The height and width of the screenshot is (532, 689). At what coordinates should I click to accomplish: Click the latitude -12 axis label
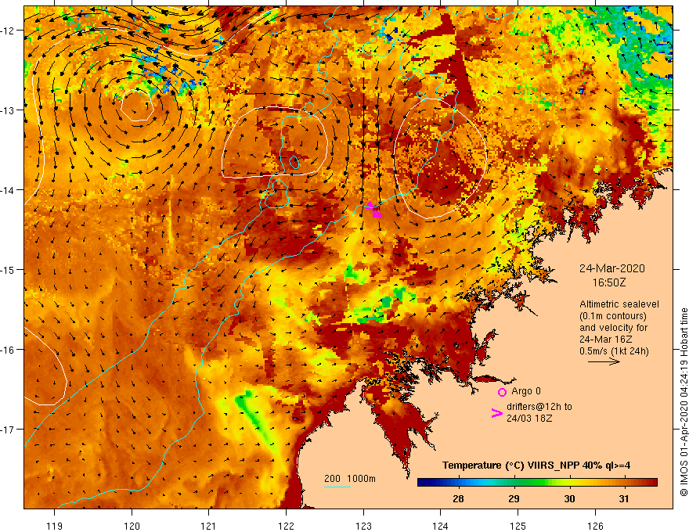tap(8, 31)
